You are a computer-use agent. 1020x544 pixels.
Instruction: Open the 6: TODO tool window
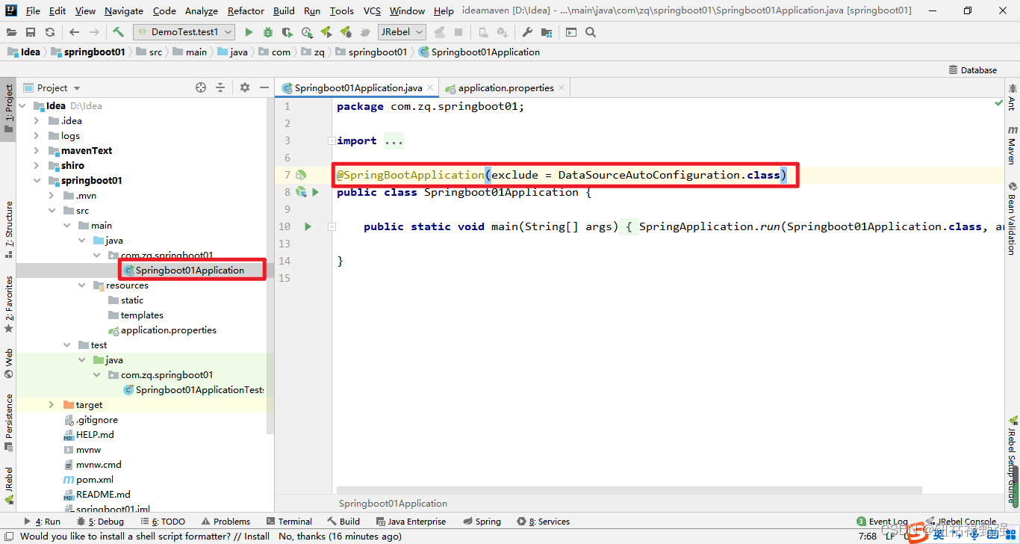tap(162, 522)
